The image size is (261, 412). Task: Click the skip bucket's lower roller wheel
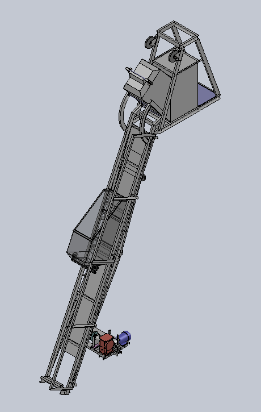[x=94, y=269]
